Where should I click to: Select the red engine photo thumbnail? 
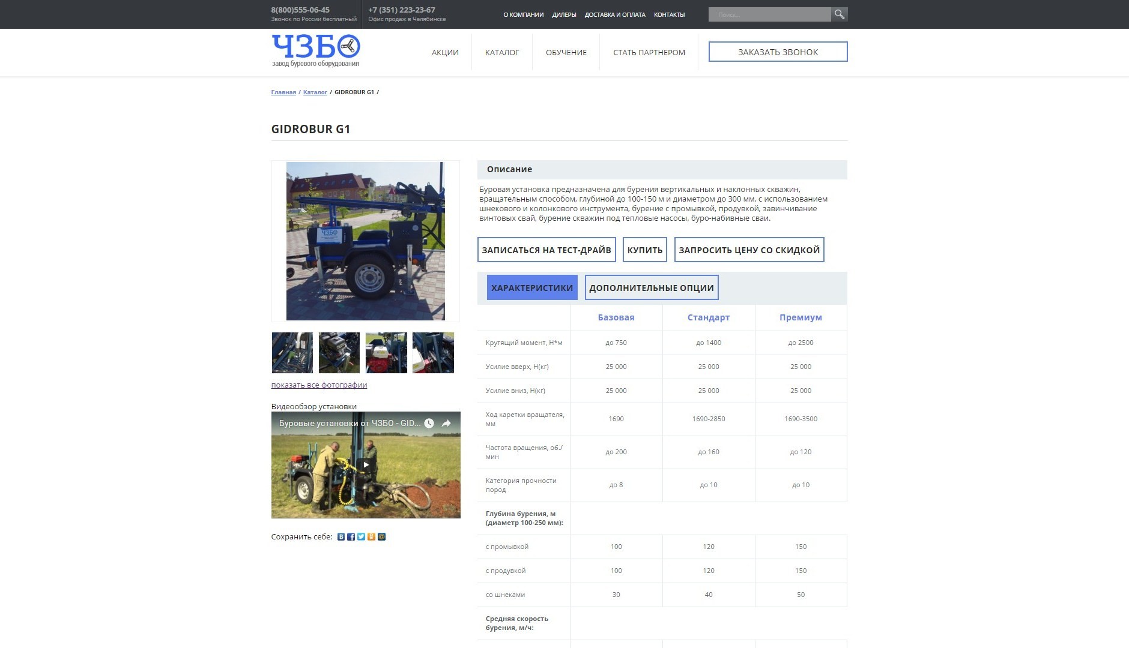(386, 353)
